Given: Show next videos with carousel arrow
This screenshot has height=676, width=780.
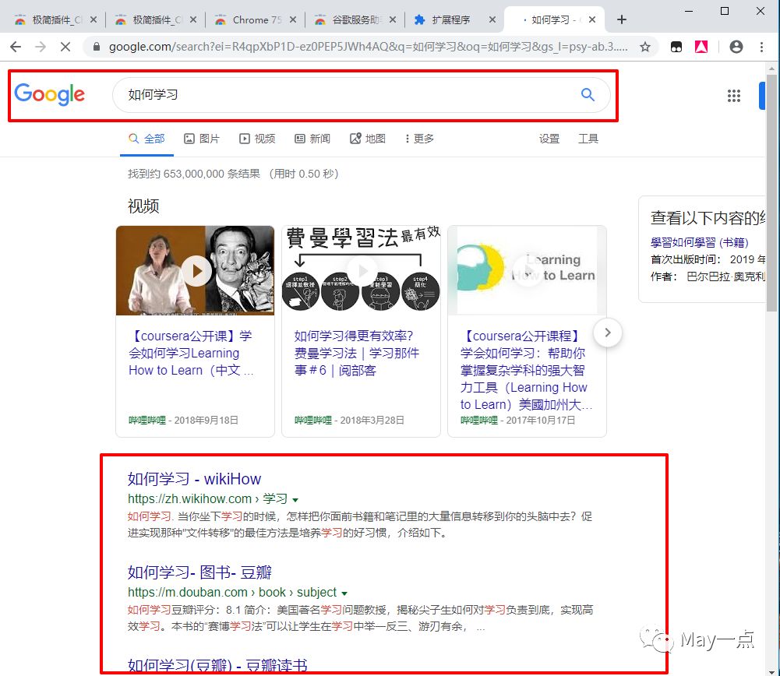Looking at the screenshot, I should point(607,333).
